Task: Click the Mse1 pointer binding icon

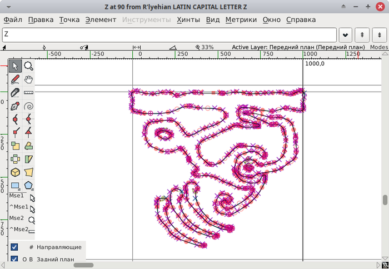Action: (x=32, y=198)
